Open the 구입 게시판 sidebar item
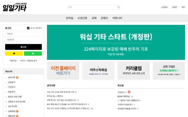The width and height of the screenshot is (188, 117). (16, 101)
